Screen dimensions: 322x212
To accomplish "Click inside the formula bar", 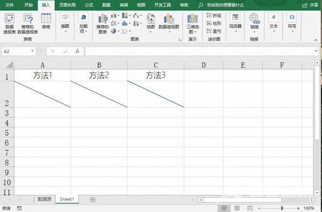I will [x=199, y=51].
